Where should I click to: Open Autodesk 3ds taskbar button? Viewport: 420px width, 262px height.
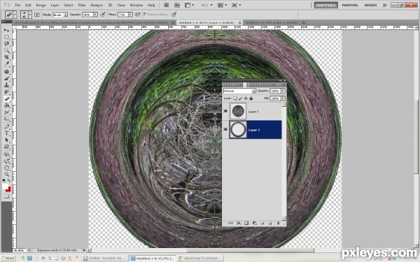coord(105,258)
